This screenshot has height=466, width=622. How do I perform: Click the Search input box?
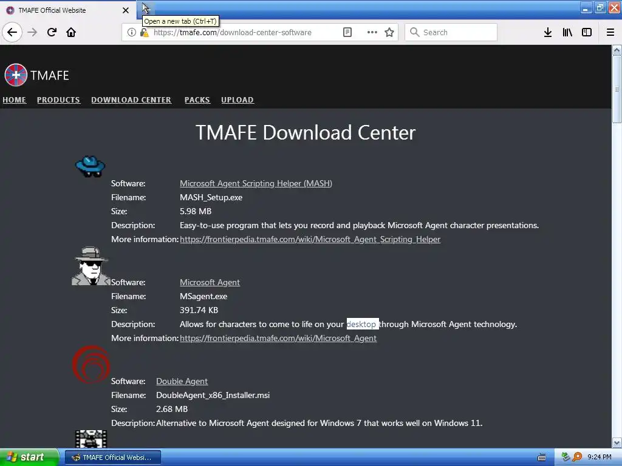coord(451,32)
